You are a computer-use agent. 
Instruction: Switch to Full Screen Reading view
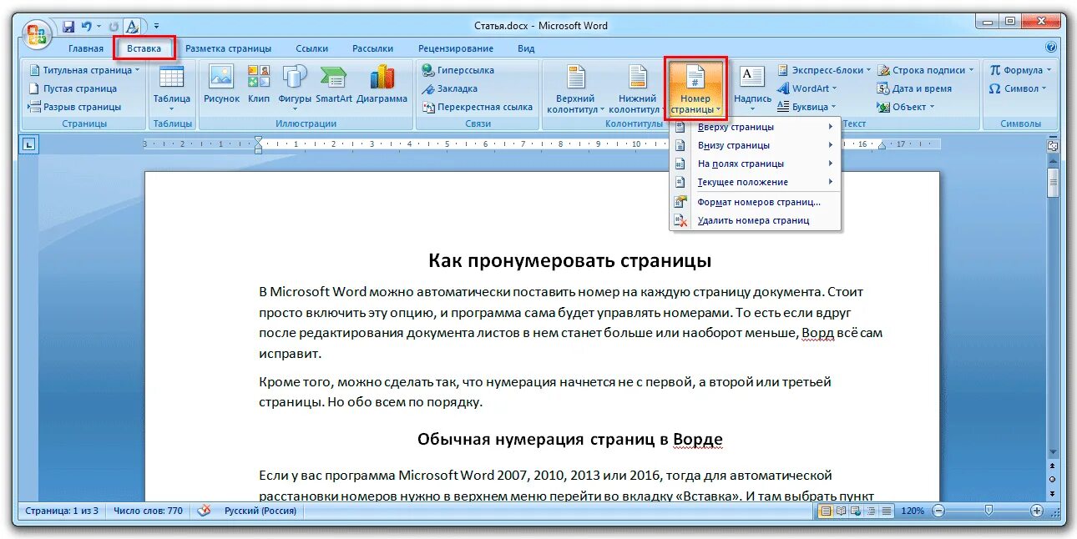pyautogui.click(x=842, y=511)
